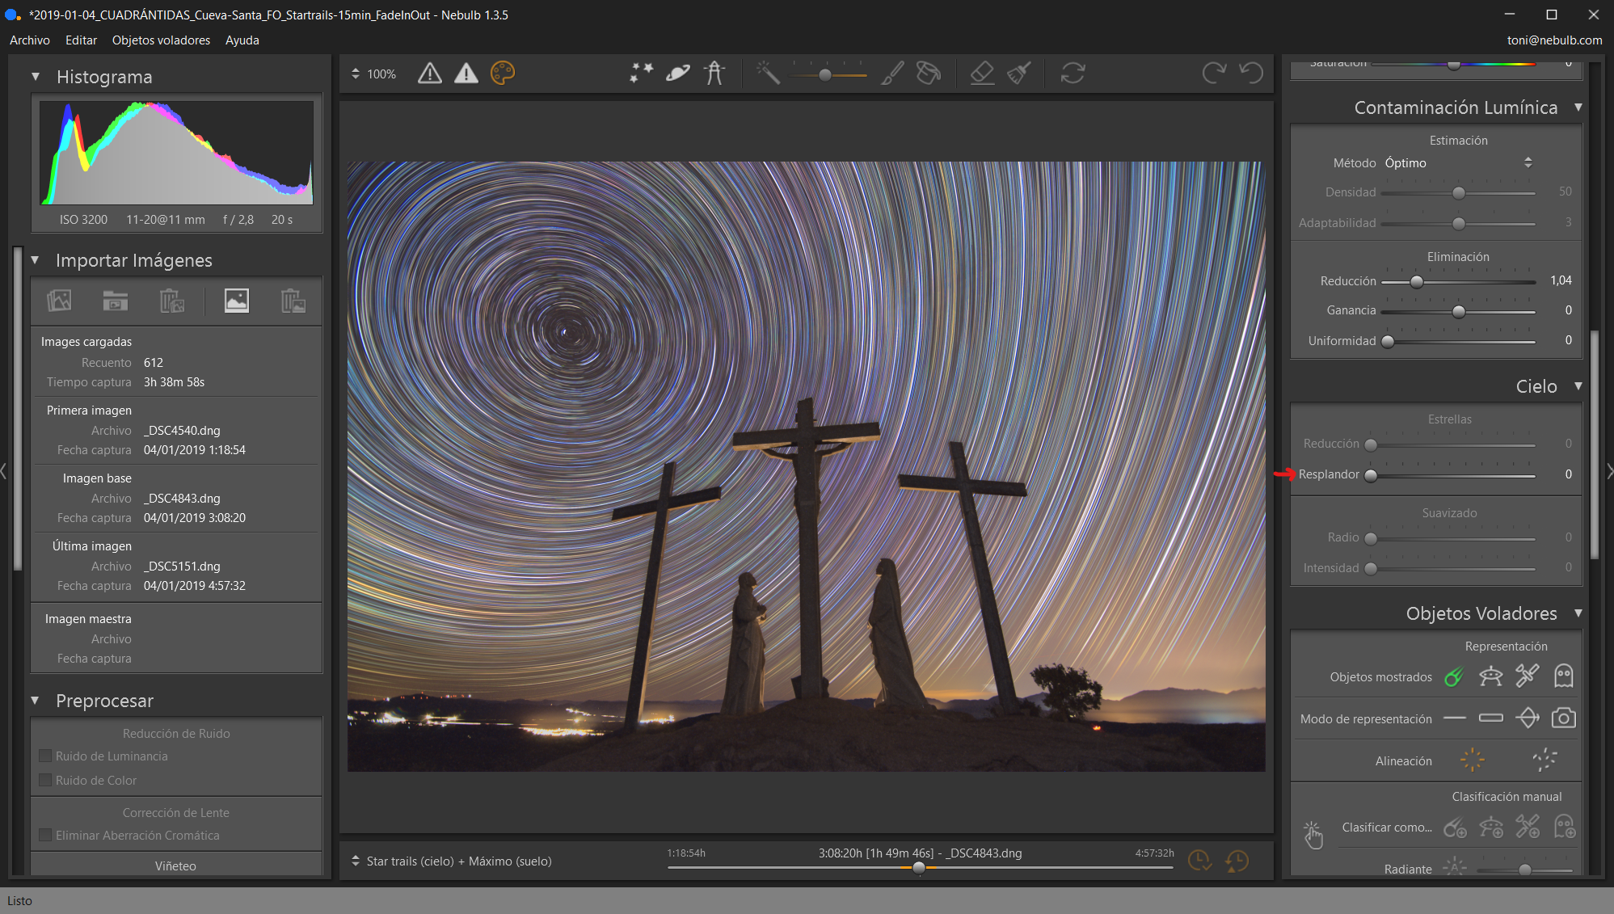The image size is (1614, 914).
Task: Click the Reducción slider in Eliminación
Action: (1459, 281)
